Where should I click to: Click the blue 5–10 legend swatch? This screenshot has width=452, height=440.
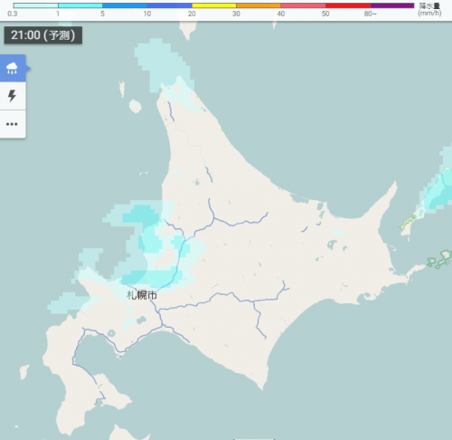click(125, 5)
